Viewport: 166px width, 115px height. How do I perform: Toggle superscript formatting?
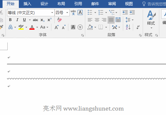[x=49, y=20]
